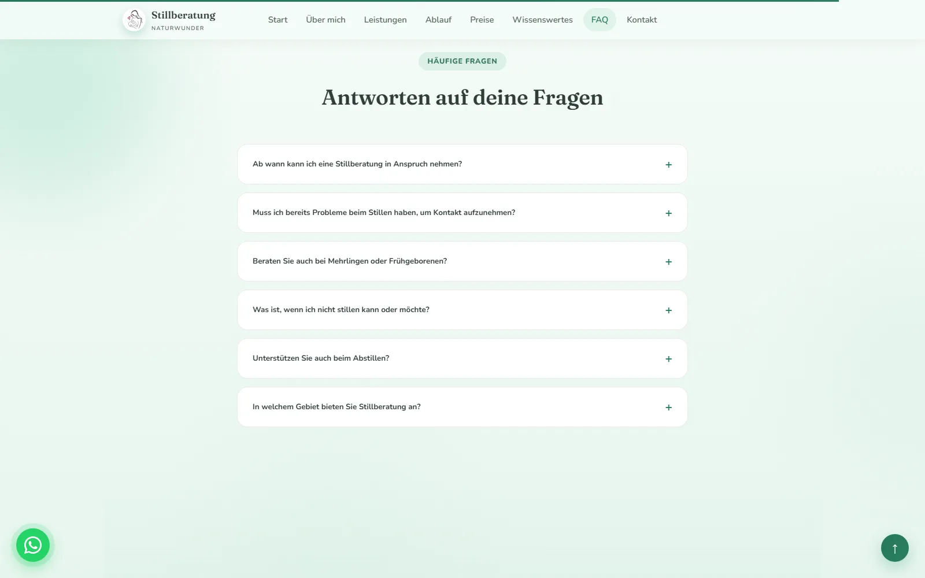The height and width of the screenshot is (578, 925).
Task: Expand plus icon for 'In welchem Gebiet' question
Action: tap(668, 407)
